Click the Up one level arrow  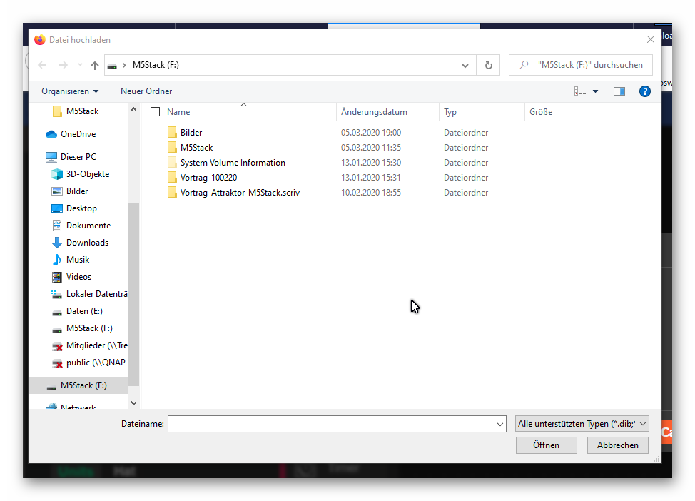(x=95, y=65)
